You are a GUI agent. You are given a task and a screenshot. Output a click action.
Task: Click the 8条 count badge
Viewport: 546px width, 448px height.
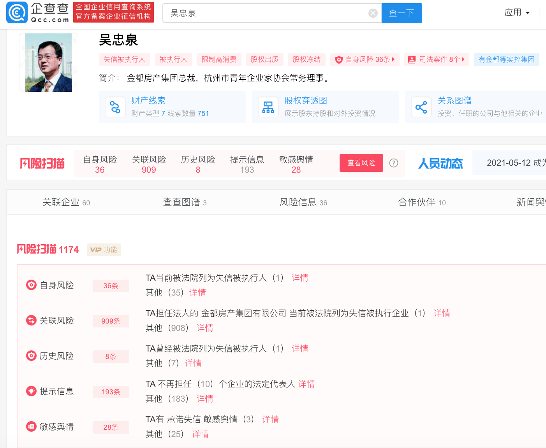[111, 357]
